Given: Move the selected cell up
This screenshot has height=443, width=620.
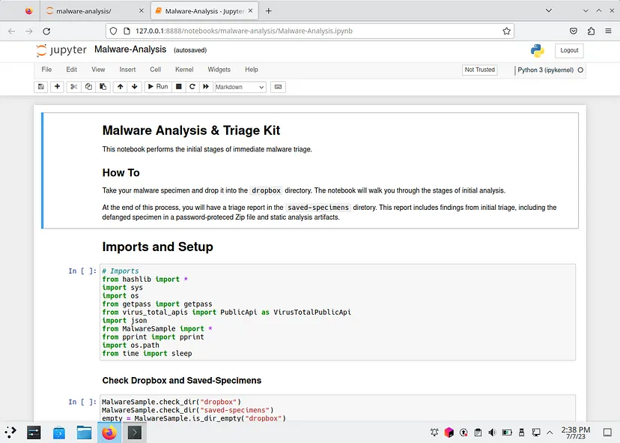Looking at the screenshot, I should 120,87.
